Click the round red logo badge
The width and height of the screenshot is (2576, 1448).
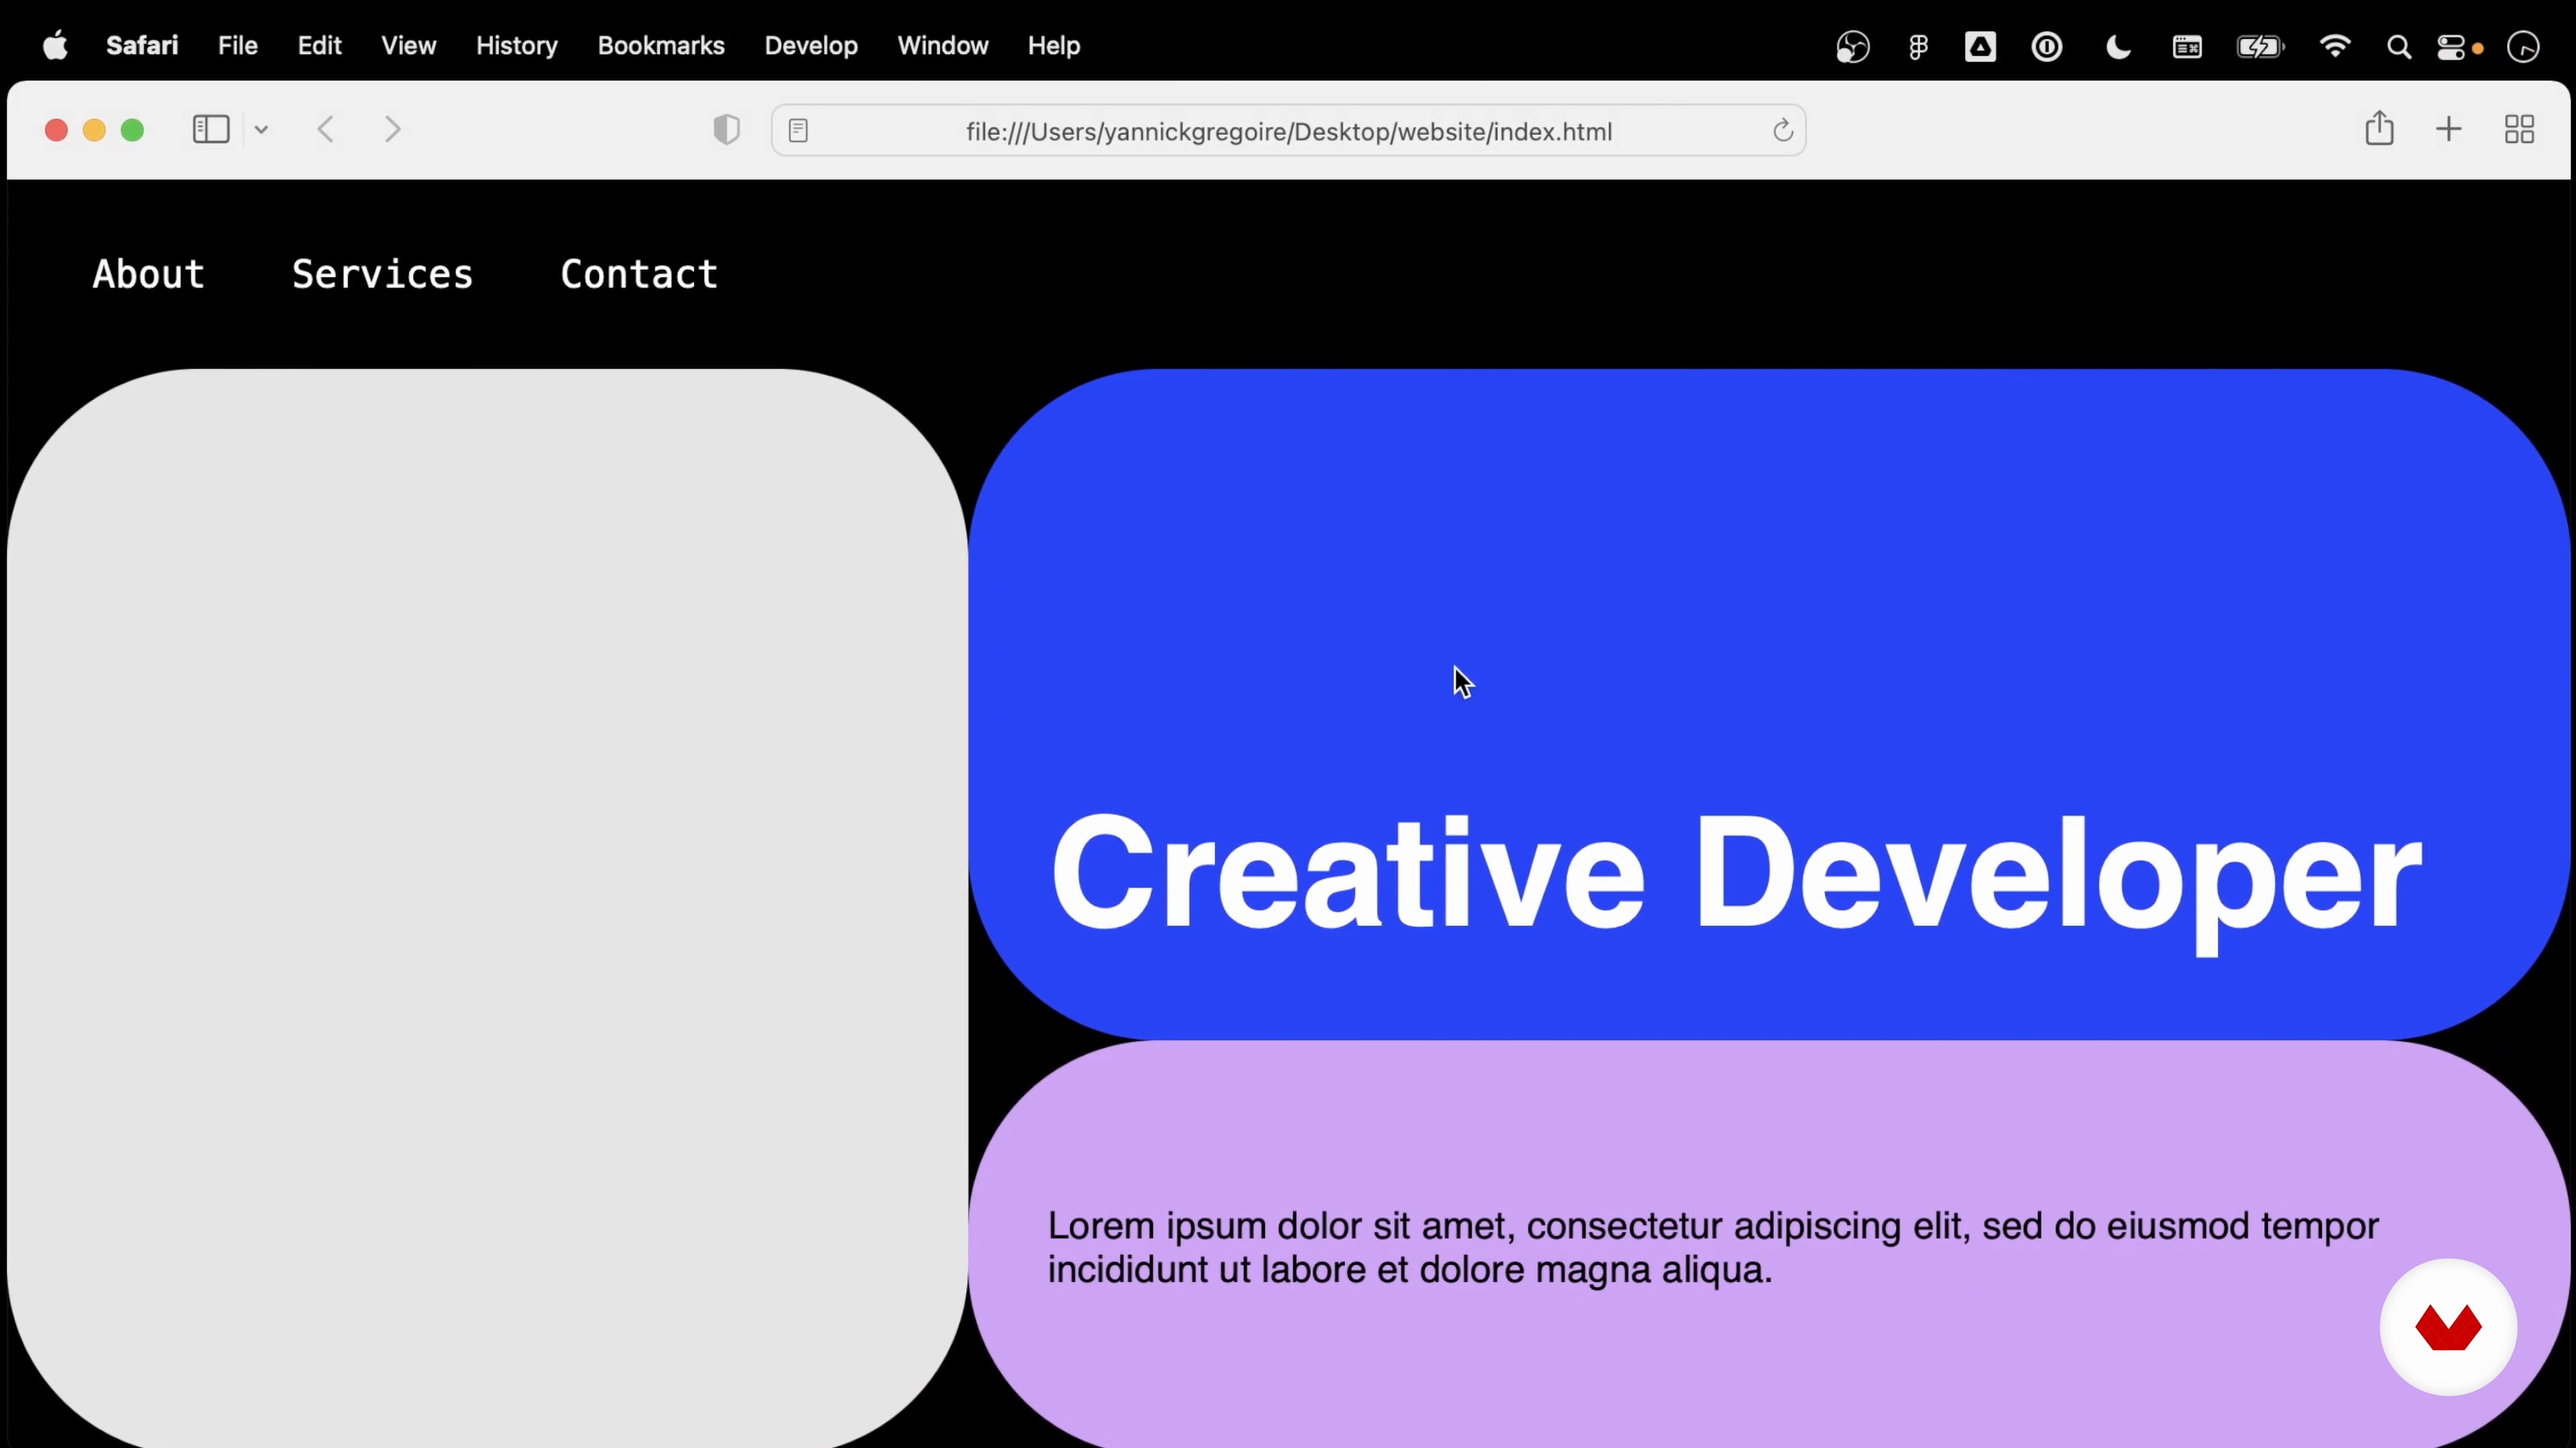coord(2448,1327)
